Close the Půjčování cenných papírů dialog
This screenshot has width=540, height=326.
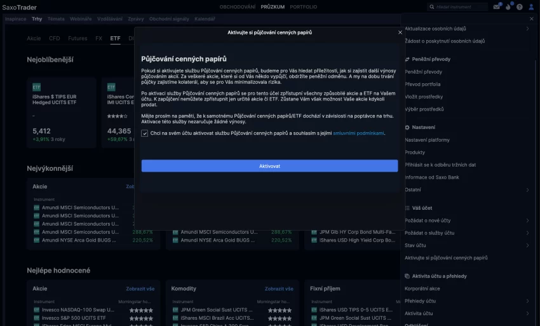tap(400, 32)
